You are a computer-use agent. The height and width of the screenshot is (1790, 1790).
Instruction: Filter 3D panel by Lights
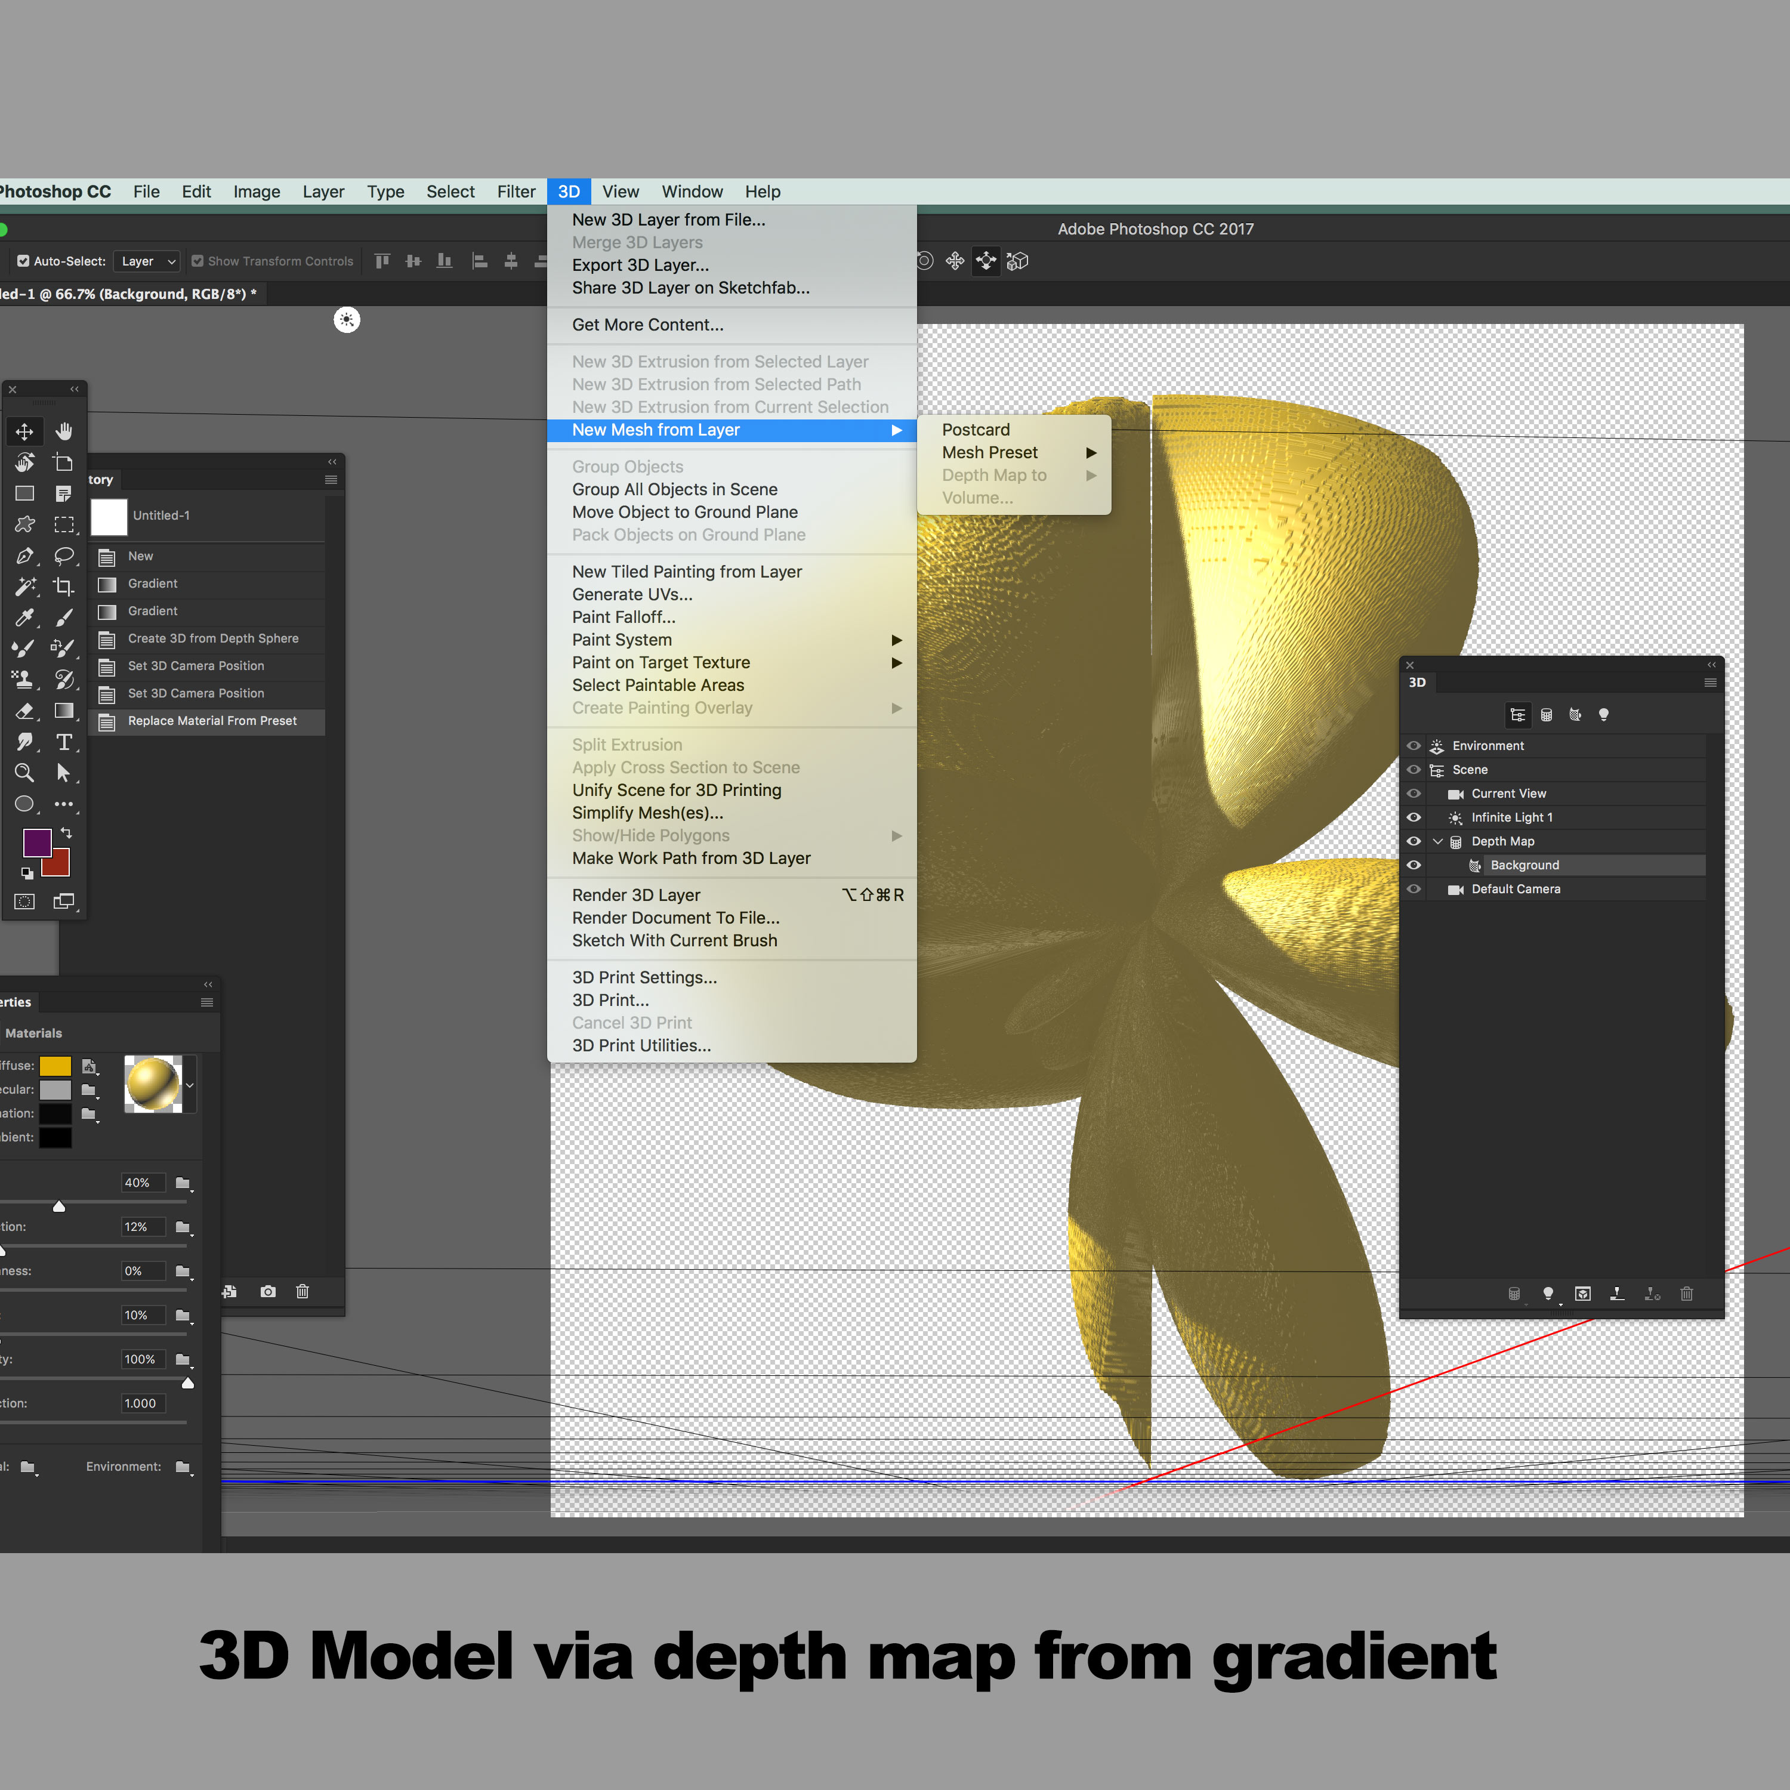(1604, 714)
